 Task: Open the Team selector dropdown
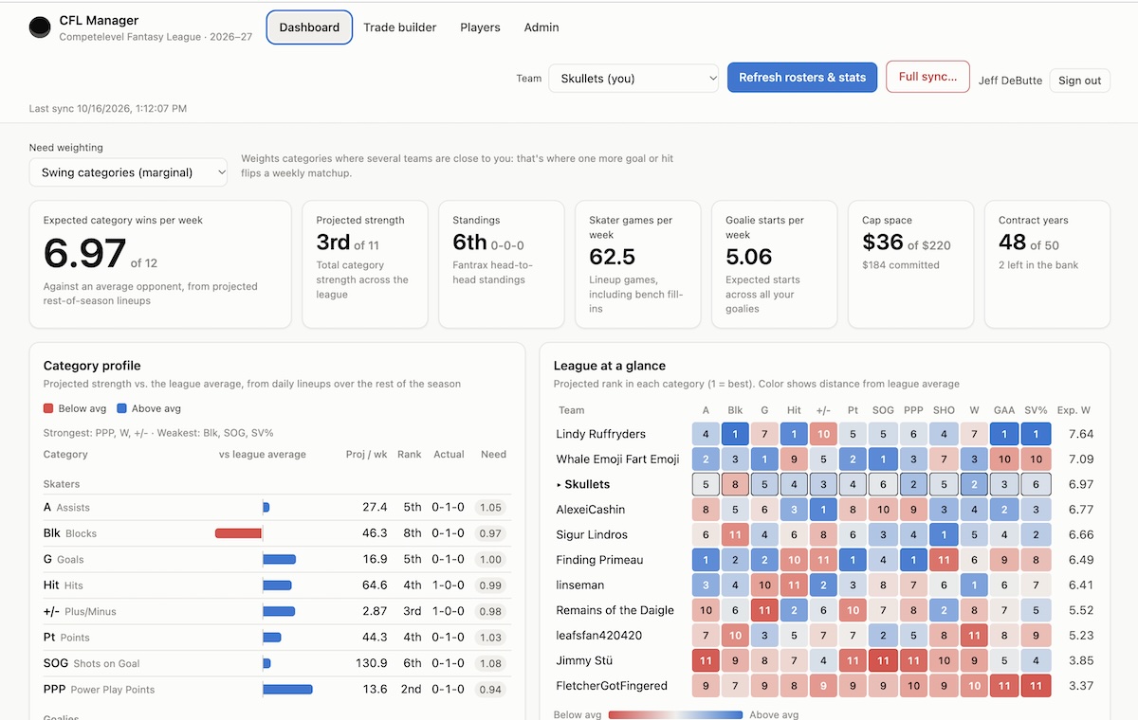tap(634, 78)
